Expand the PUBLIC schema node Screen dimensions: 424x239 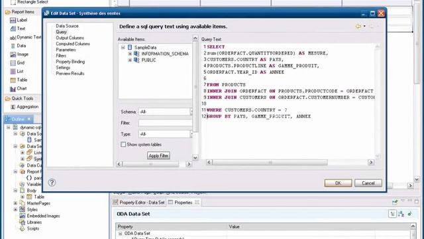coord(130,60)
